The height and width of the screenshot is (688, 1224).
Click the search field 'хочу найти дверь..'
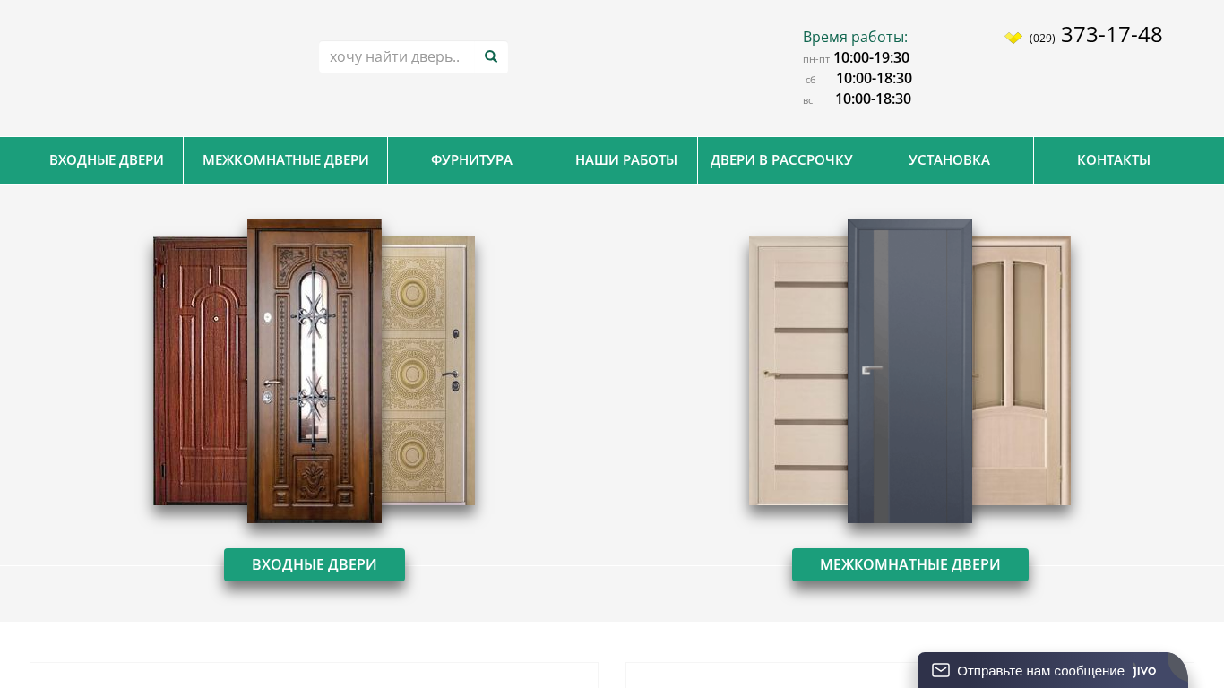[x=396, y=57]
